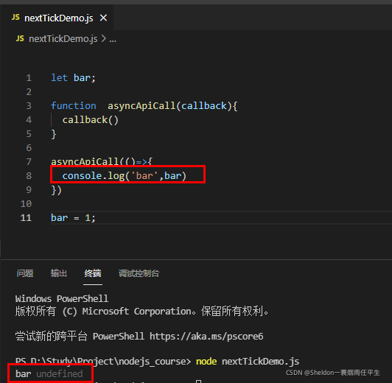The width and height of the screenshot is (392, 383).
Task: Click the callback() call on line 4
Action: click(x=90, y=120)
